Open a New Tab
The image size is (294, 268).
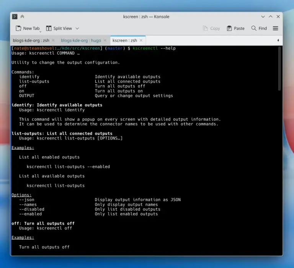[x=28, y=28]
